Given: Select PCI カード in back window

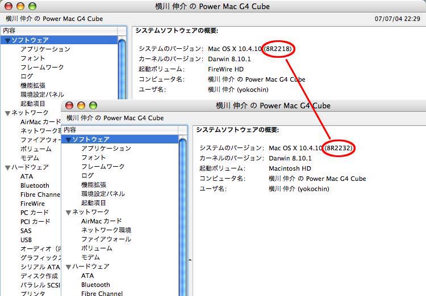Looking at the screenshot, I should pyautogui.click(x=35, y=222).
